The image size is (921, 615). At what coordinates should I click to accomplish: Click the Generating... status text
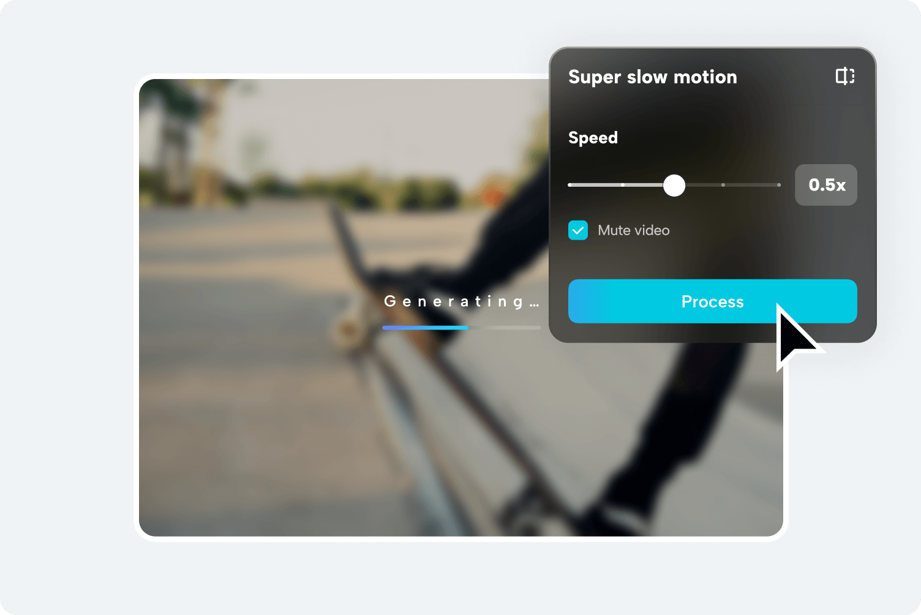coord(462,301)
